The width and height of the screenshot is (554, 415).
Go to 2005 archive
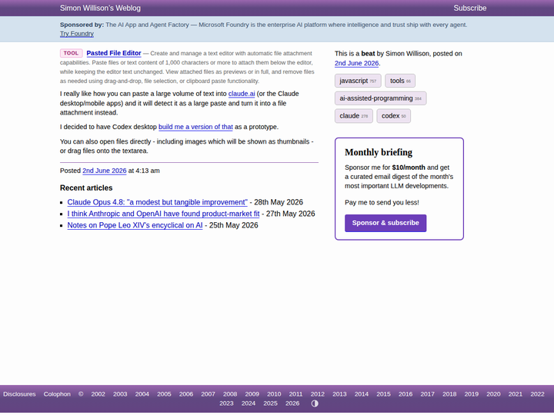(164, 393)
